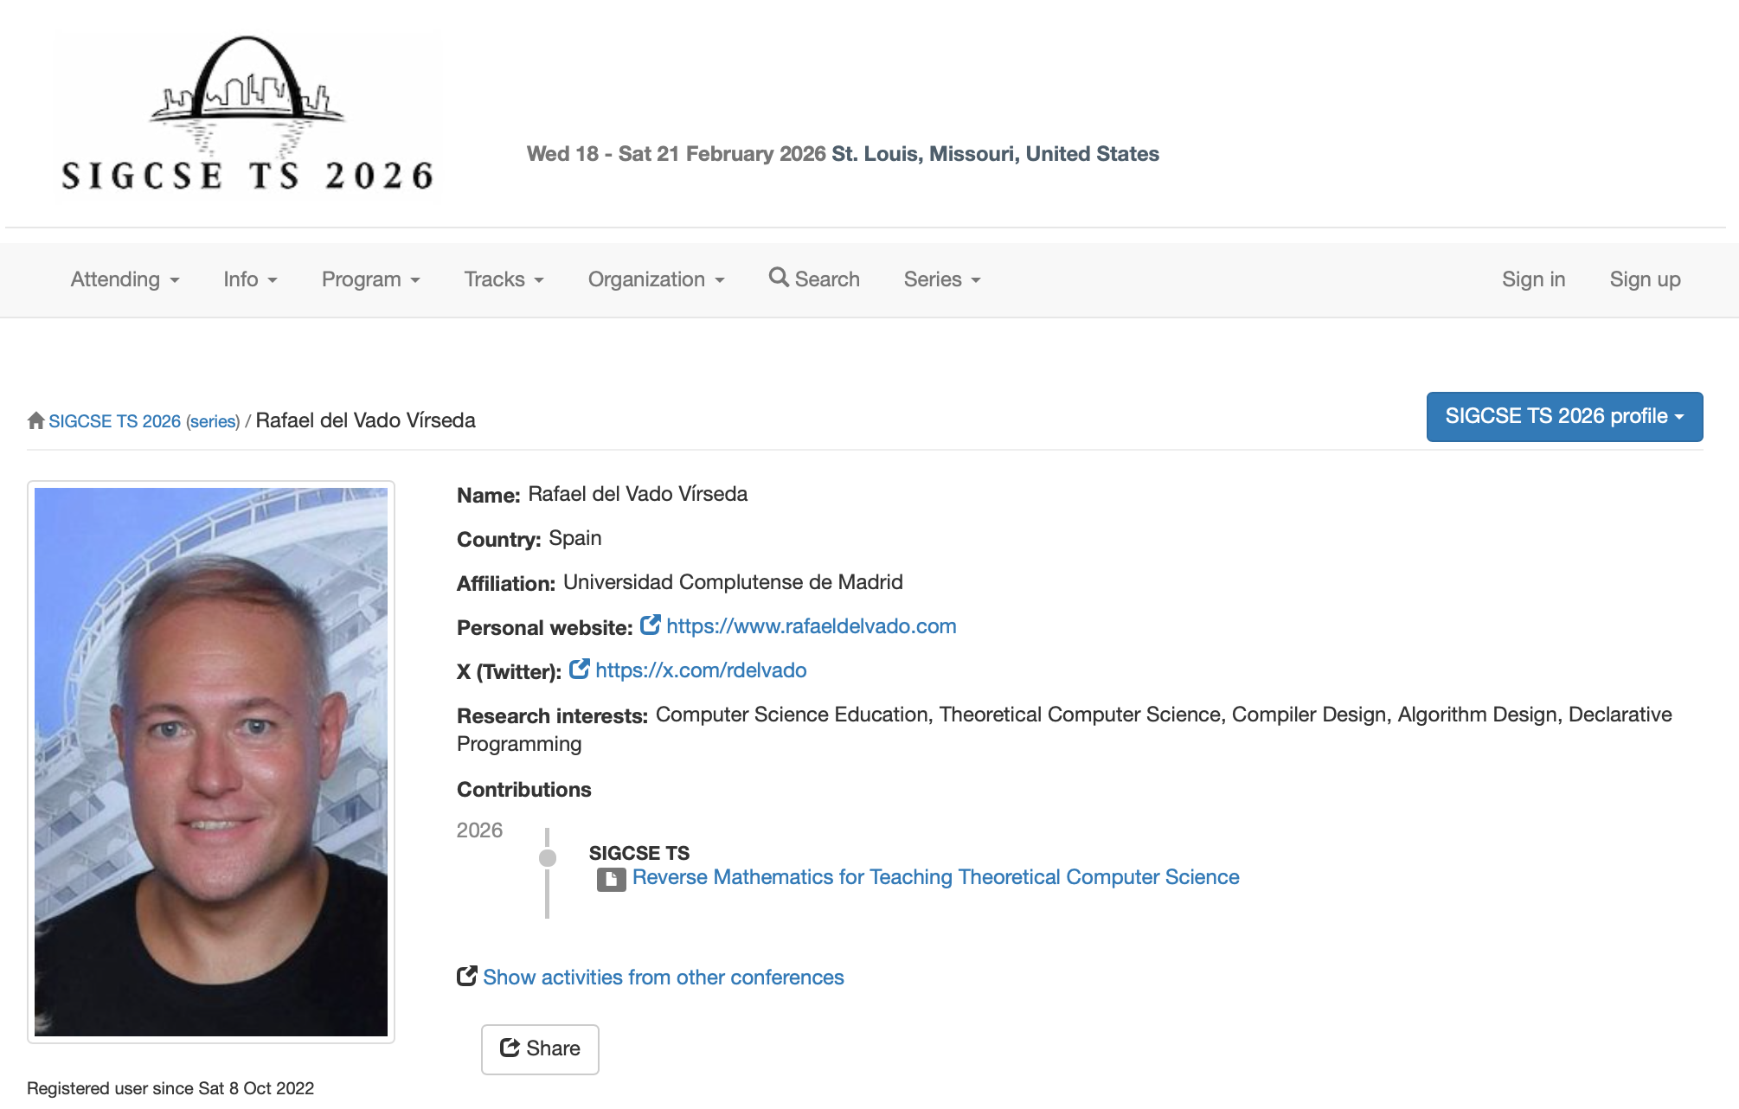1739x1109 pixels.
Task: Open the Info menu
Action: 250,279
